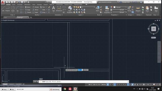
Task: Expand the Block panel
Action: point(99,15)
